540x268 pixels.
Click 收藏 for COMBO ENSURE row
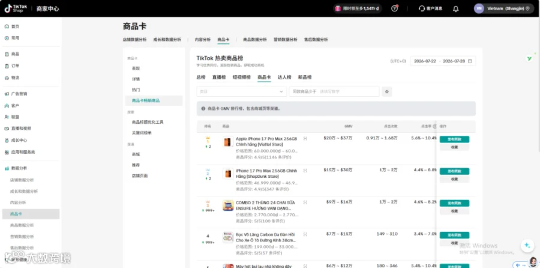point(454,211)
